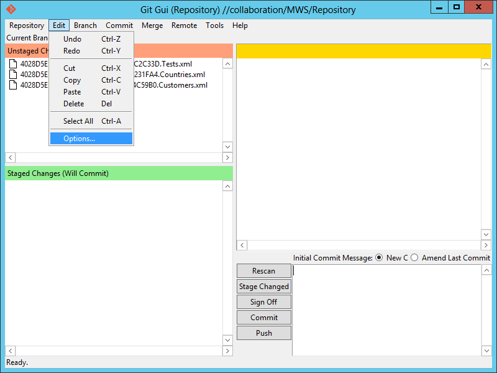
Task: Open the Remote menu
Action: 184,25
